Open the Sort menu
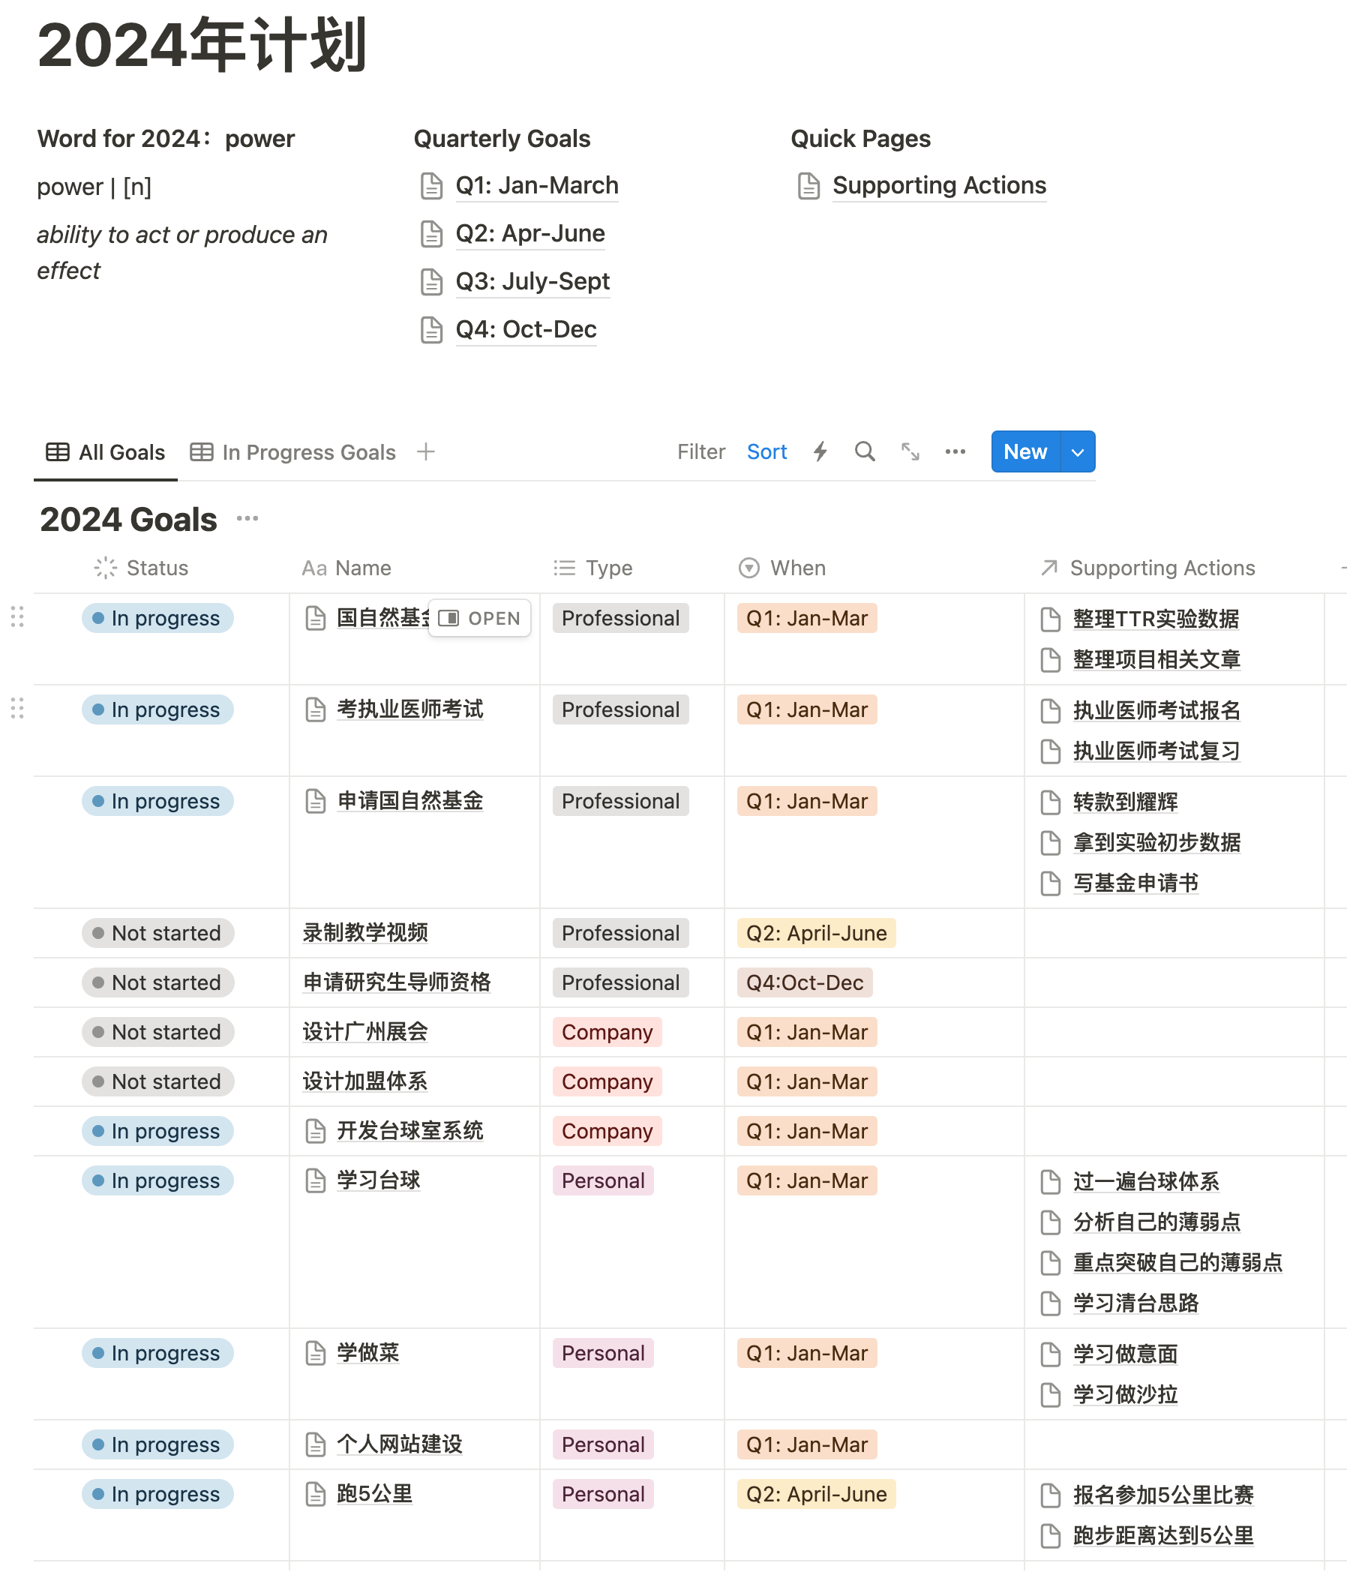Viewport: 1347px width, 1584px height. point(766,452)
